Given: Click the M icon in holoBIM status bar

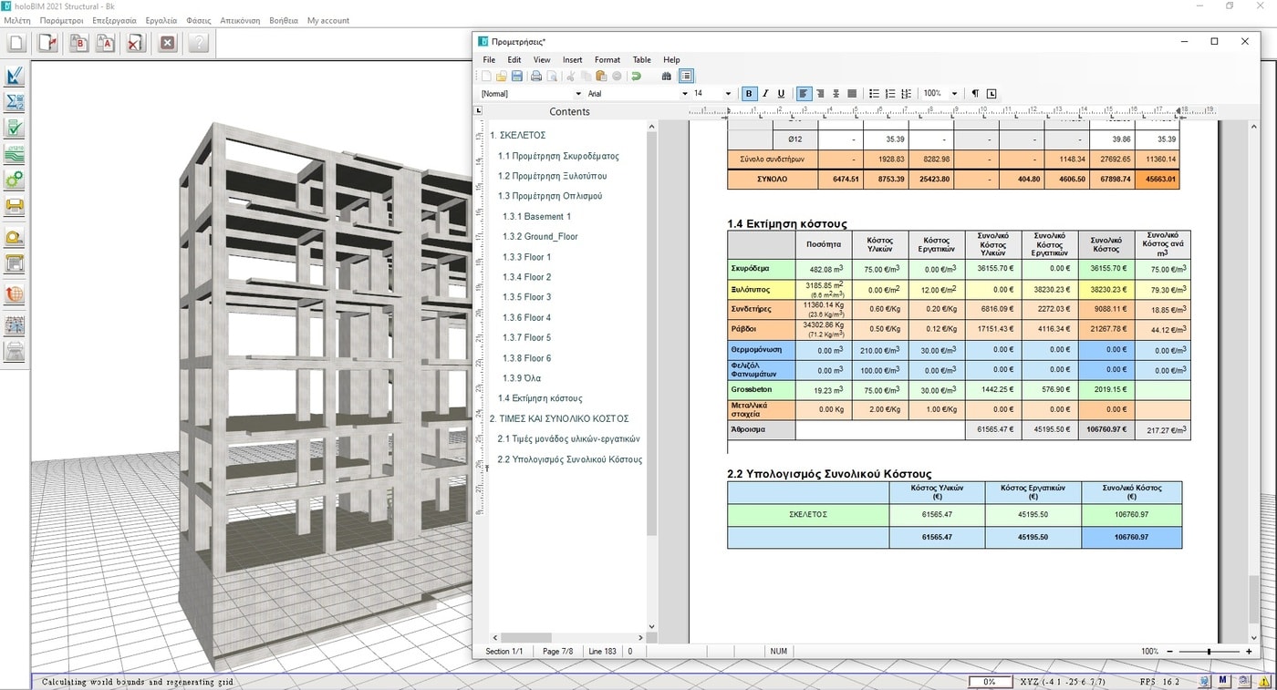Looking at the screenshot, I should [x=1222, y=681].
